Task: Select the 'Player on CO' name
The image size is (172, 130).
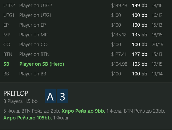Action: coord(34,45)
